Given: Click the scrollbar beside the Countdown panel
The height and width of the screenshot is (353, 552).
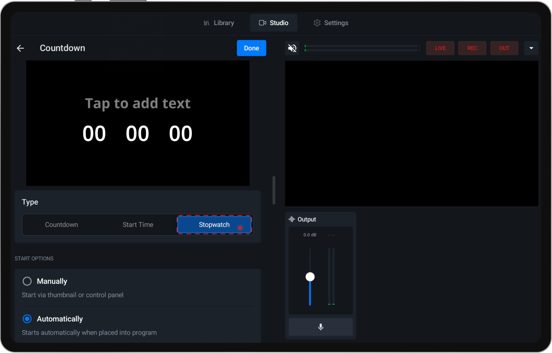Looking at the screenshot, I should coord(274,190).
